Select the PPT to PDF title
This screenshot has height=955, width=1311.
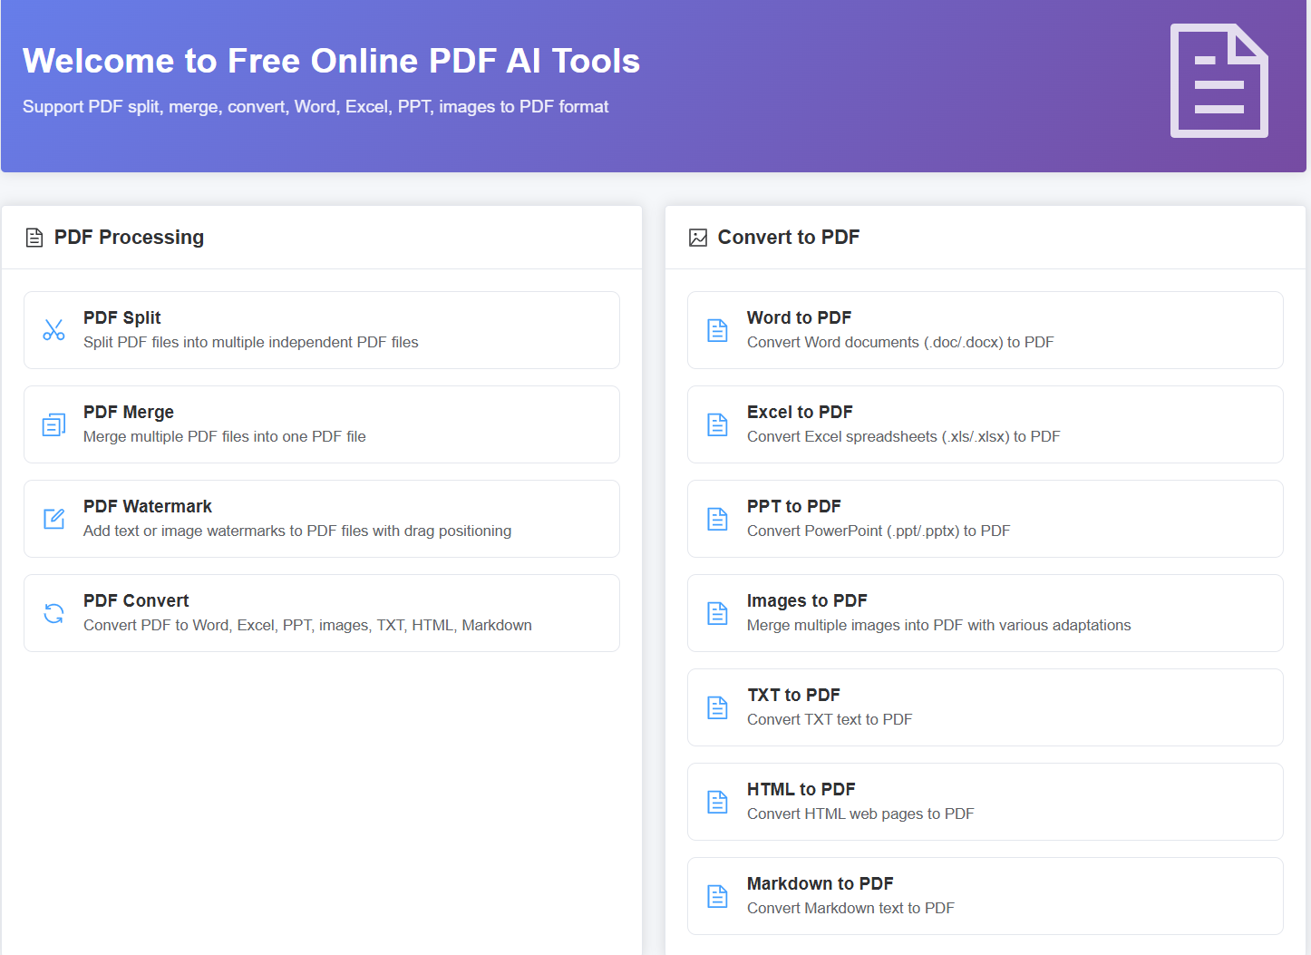coord(793,506)
